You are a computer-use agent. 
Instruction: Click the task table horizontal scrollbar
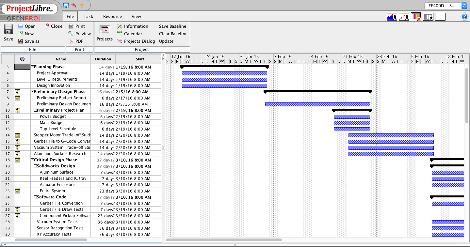(x=51, y=240)
